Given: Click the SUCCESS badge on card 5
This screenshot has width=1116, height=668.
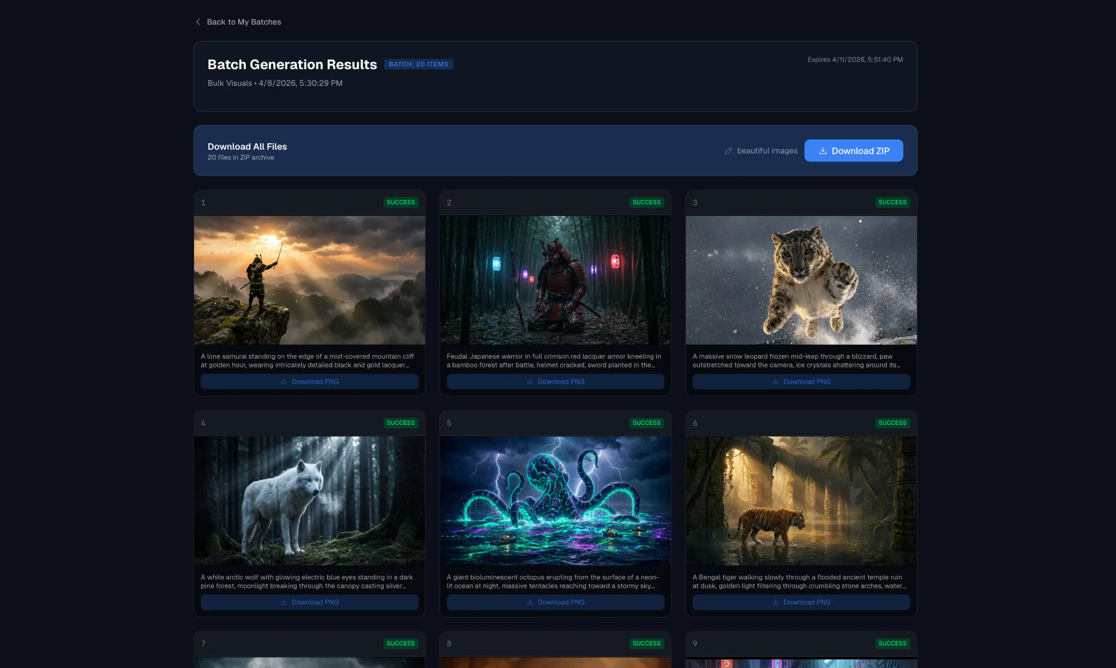Looking at the screenshot, I should [646, 423].
